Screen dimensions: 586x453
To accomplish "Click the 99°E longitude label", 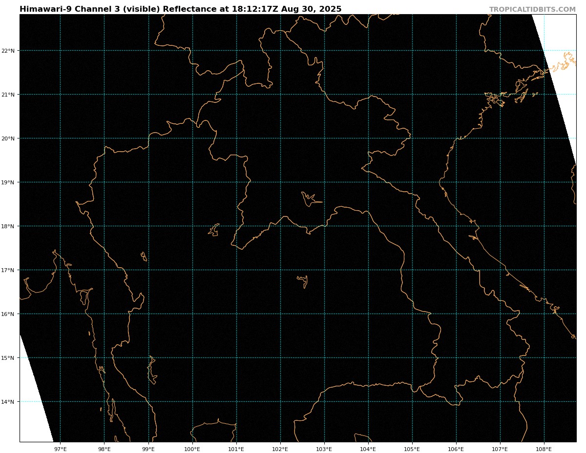I will pyautogui.click(x=148, y=449).
